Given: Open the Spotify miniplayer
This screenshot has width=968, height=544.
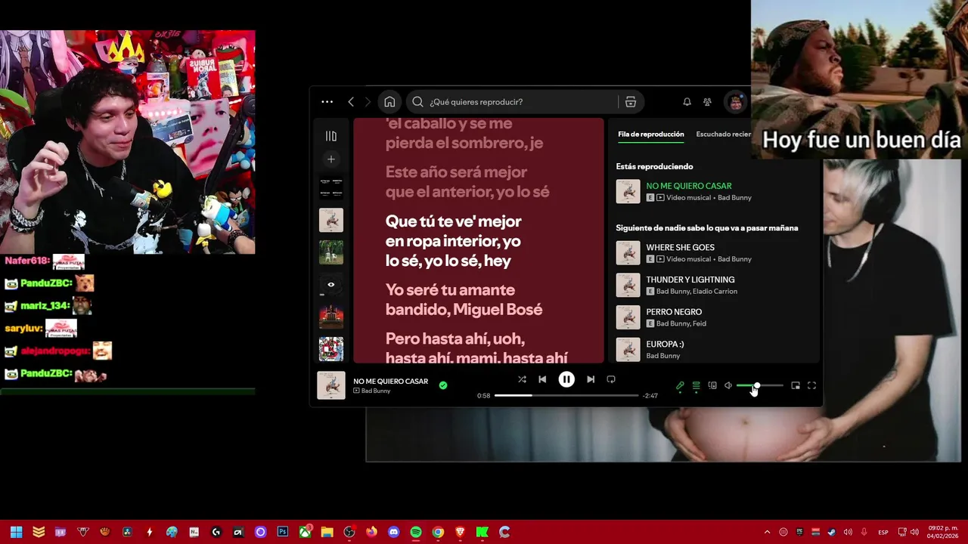Looking at the screenshot, I should pos(796,385).
